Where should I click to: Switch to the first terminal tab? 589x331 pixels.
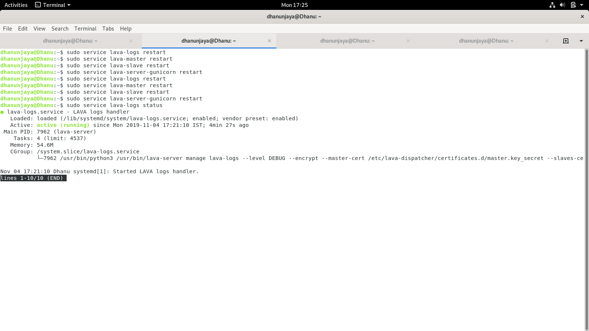[70, 41]
